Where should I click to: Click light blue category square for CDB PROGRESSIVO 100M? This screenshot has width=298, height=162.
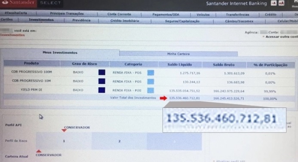click(151, 73)
